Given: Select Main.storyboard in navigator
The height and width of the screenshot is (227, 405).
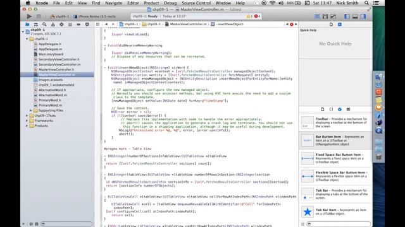Looking at the screenshot, I should 51,54.
